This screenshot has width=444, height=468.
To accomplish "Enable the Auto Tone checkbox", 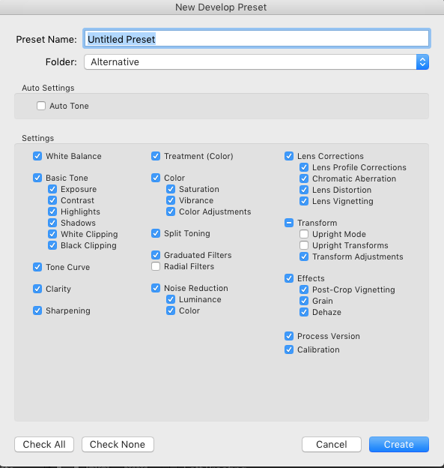I will pyautogui.click(x=41, y=106).
